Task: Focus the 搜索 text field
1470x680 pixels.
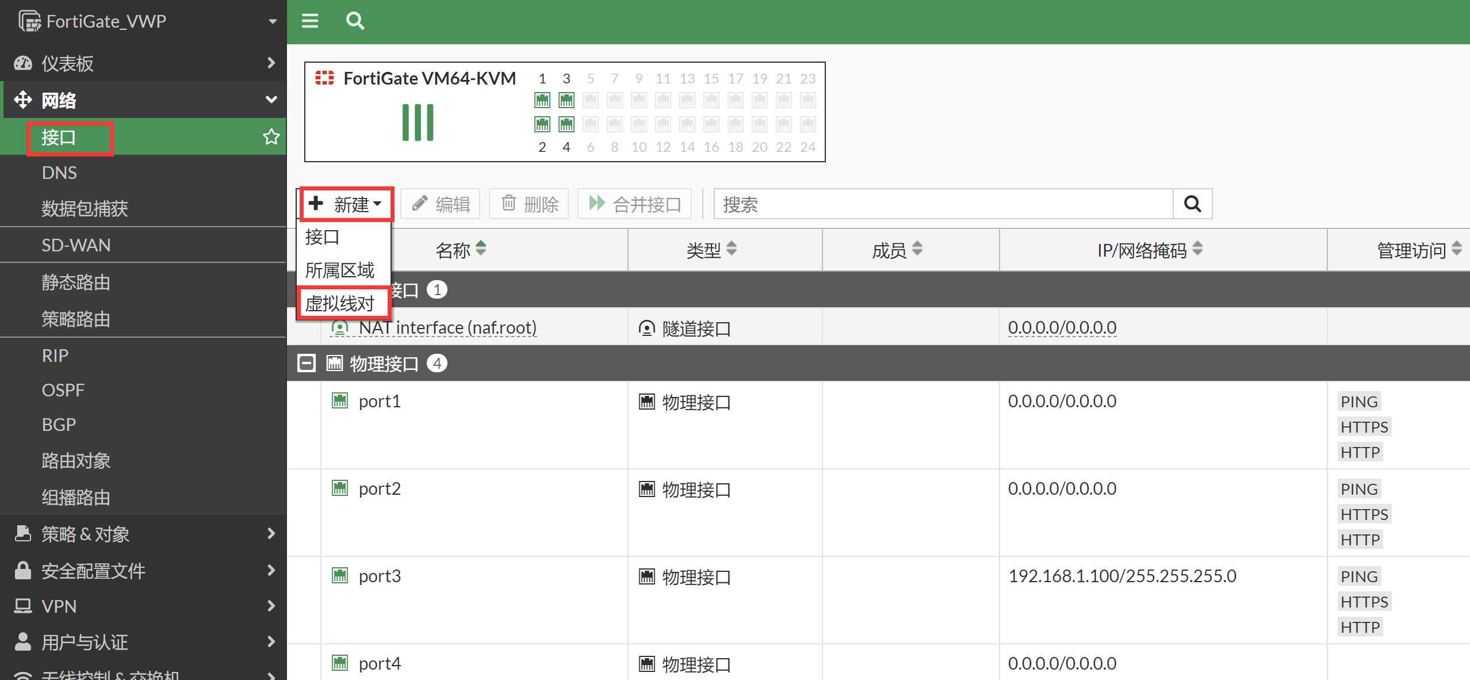Action: 943,204
